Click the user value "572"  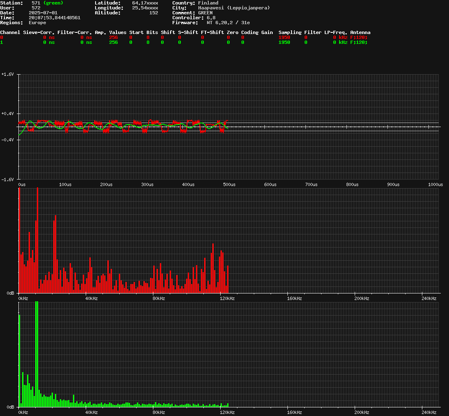[x=36, y=8]
